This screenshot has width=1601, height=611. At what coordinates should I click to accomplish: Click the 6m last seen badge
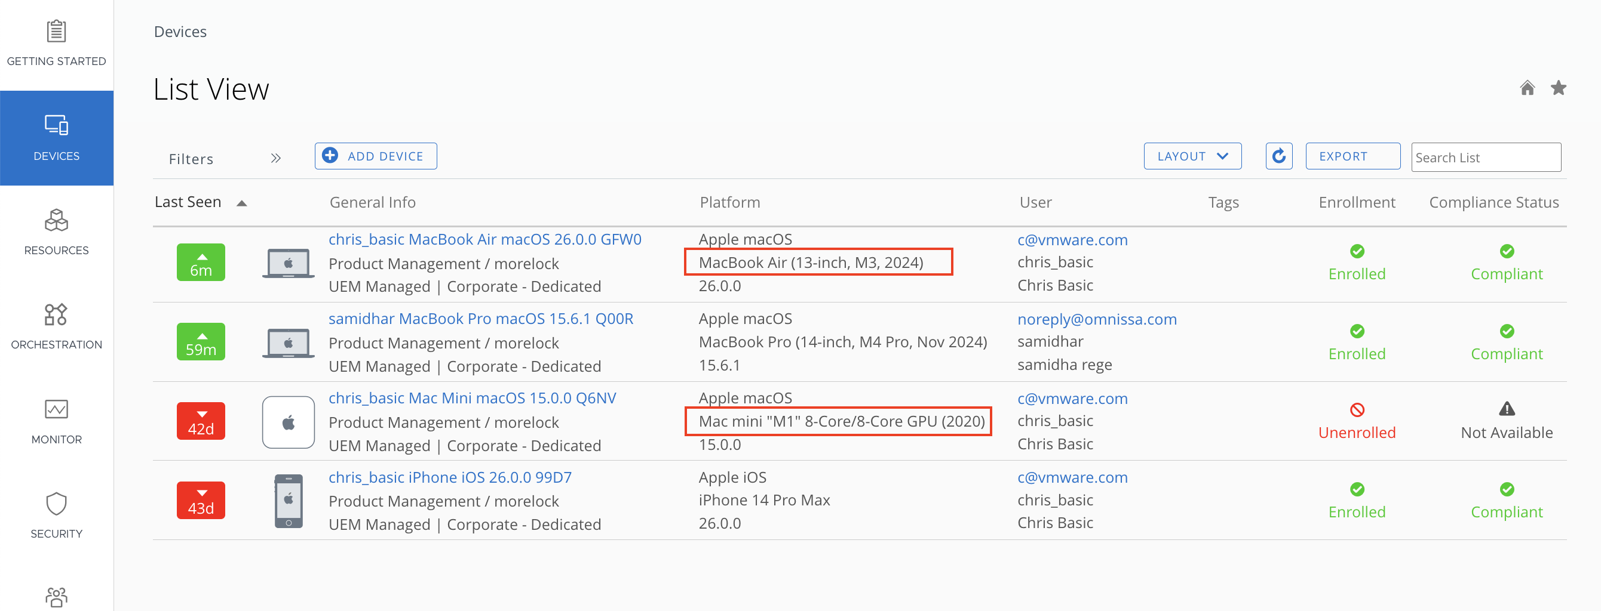(x=201, y=263)
